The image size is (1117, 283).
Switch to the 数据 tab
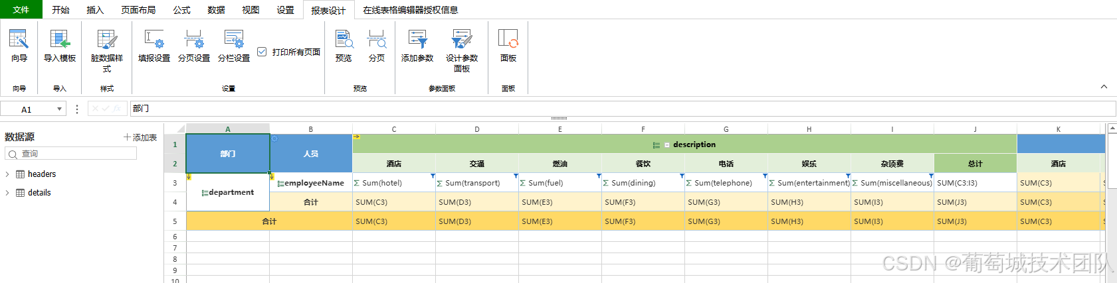(216, 10)
